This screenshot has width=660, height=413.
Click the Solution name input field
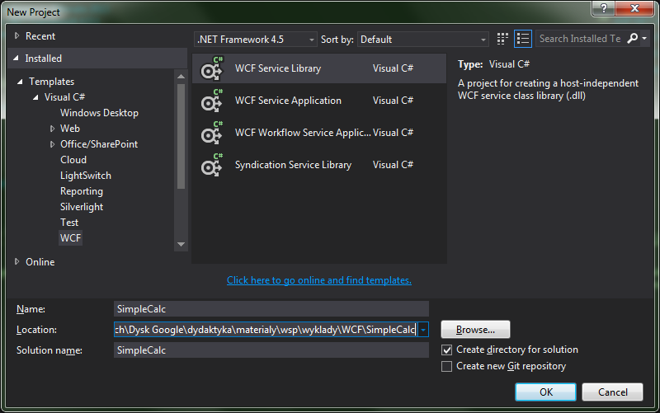coord(271,350)
